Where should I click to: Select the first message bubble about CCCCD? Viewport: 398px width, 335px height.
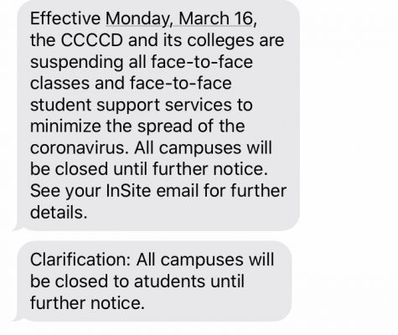click(x=158, y=115)
